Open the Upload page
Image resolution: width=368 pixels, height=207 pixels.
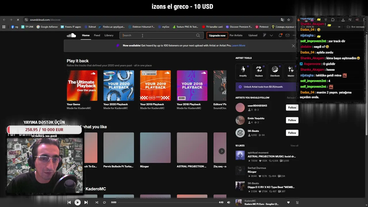pyautogui.click(x=253, y=35)
